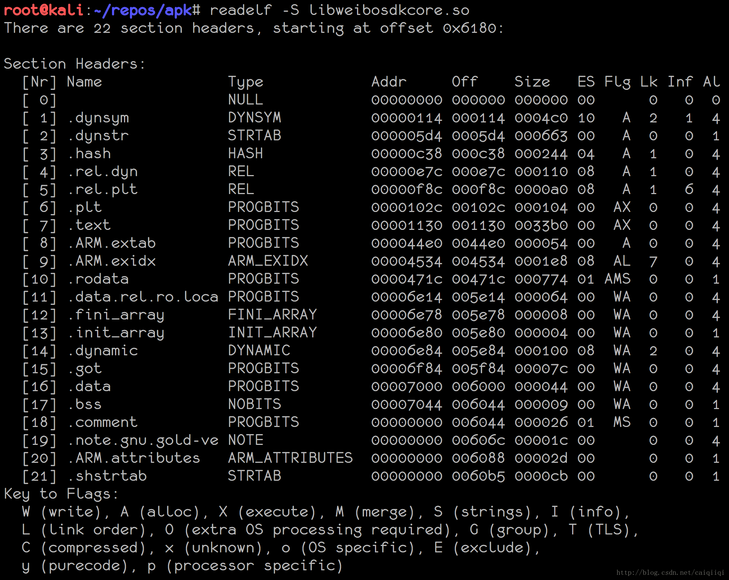Click the 'Section Headers:' heading
The image size is (729, 580).
[74, 64]
